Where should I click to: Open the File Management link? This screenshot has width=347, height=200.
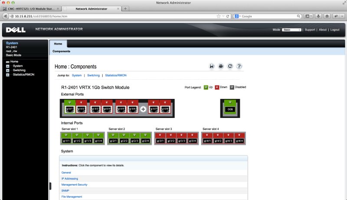click(x=72, y=197)
